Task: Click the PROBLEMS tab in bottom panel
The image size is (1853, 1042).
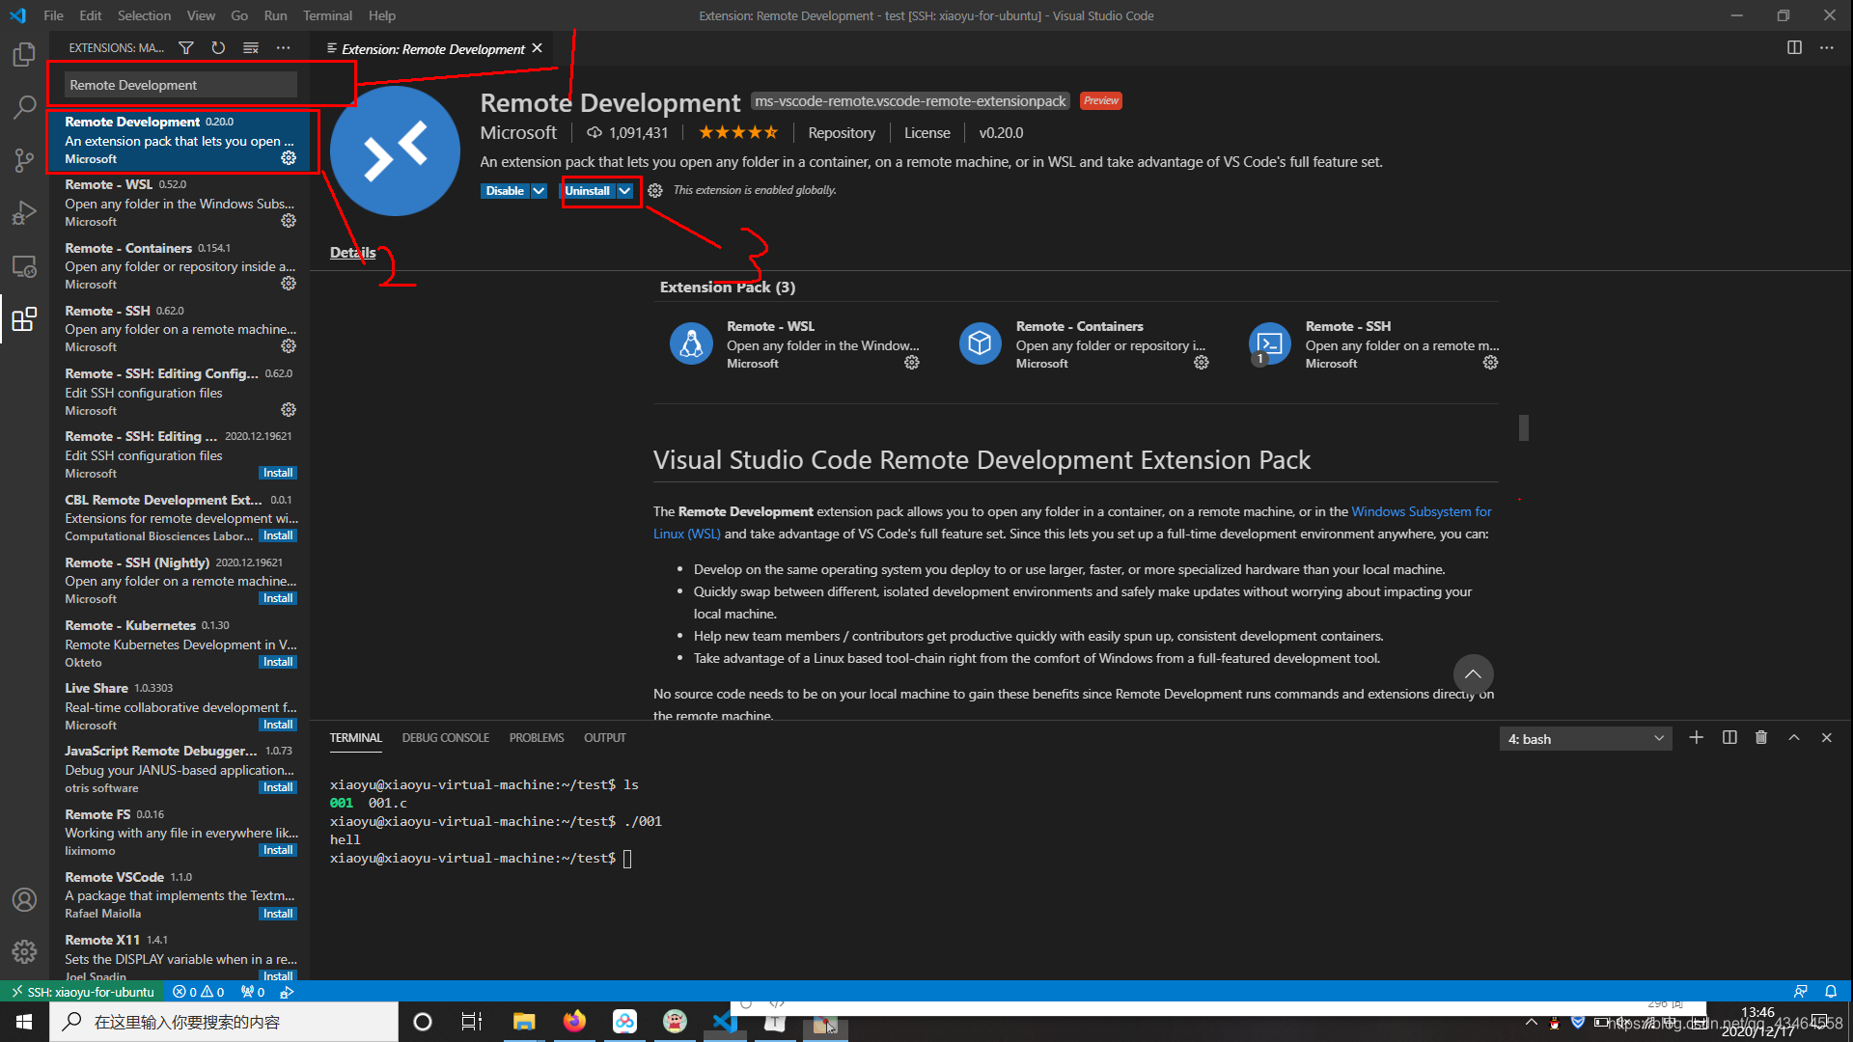Action: [x=536, y=737]
